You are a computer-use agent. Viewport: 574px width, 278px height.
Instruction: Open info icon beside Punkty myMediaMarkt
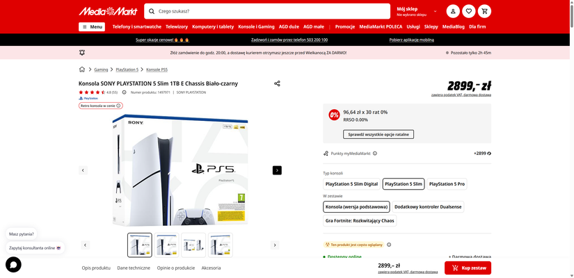pyautogui.click(x=375, y=154)
